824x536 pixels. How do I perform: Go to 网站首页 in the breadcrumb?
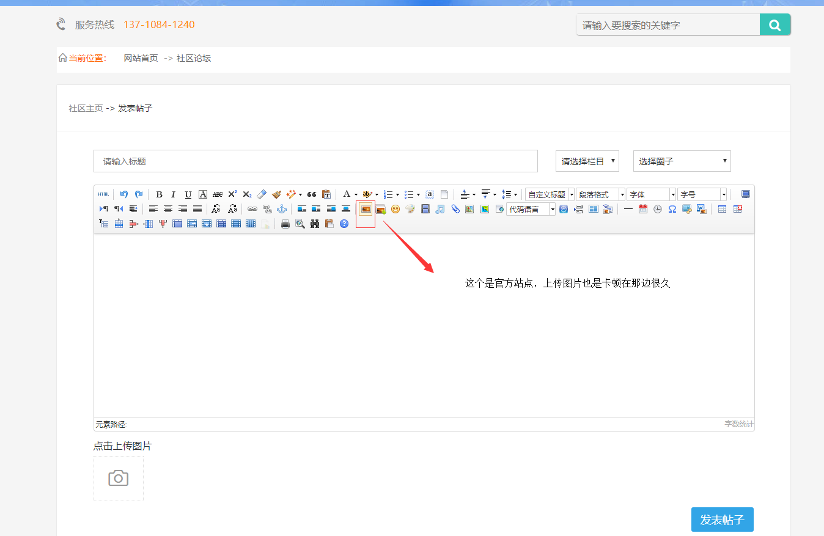(141, 59)
